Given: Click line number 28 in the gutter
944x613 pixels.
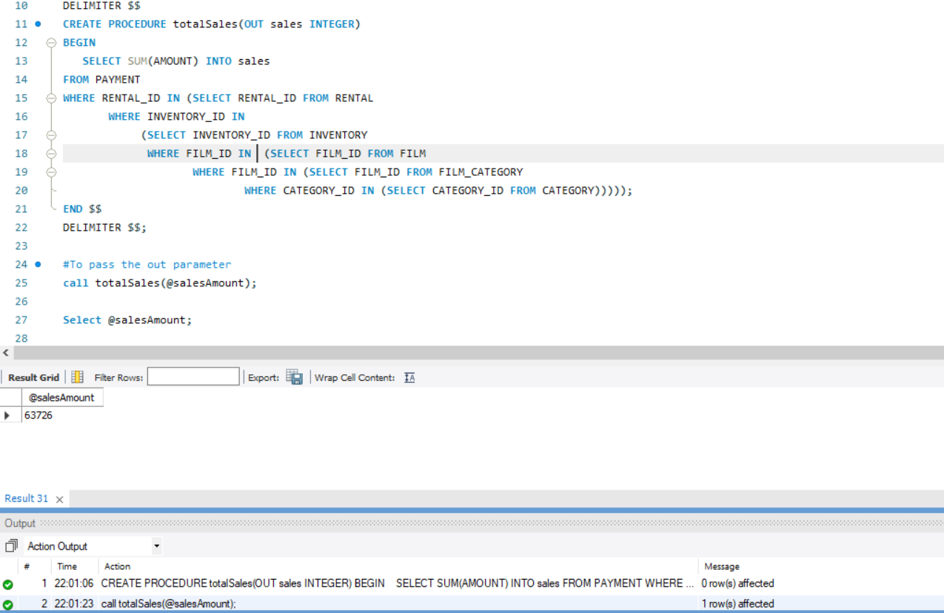Looking at the screenshot, I should 21,339.
